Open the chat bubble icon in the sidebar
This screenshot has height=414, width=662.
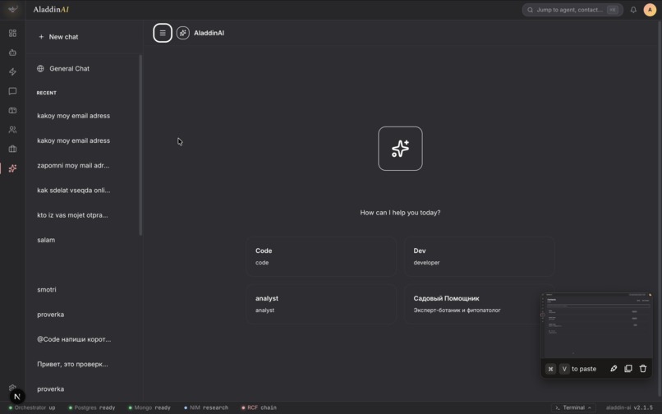[12, 91]
